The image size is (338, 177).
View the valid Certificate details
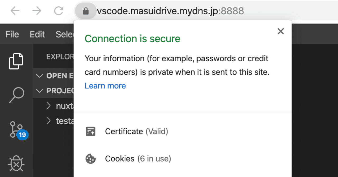124,131
